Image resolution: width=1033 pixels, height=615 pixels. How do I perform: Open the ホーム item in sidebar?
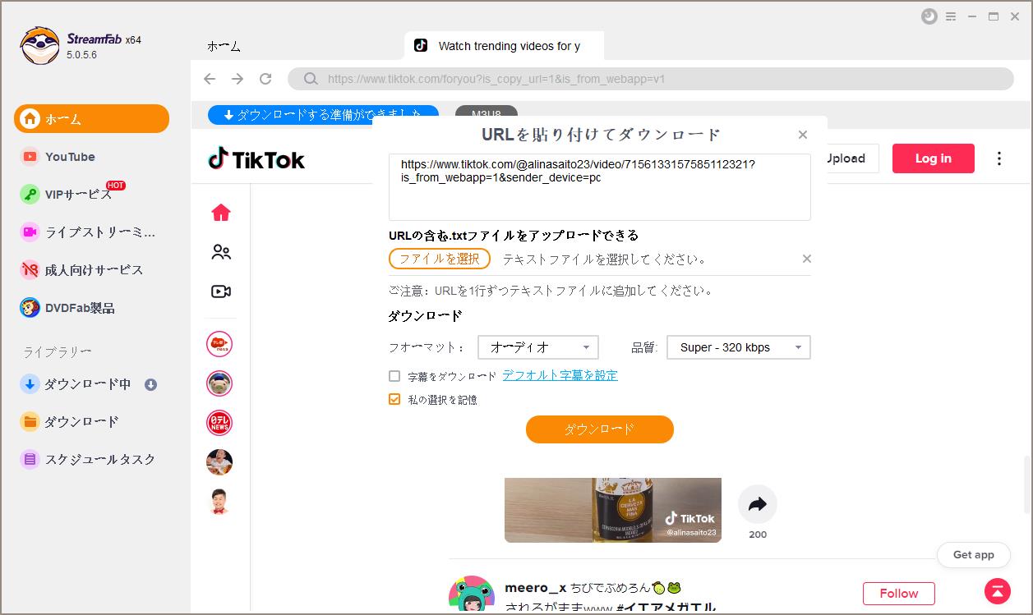click(91, 118)
